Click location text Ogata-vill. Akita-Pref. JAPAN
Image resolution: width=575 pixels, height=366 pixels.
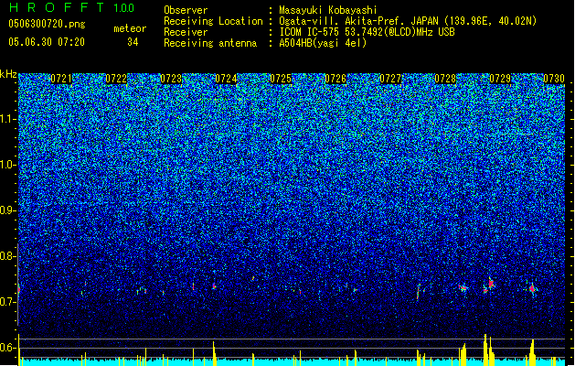tap(358, 21)
